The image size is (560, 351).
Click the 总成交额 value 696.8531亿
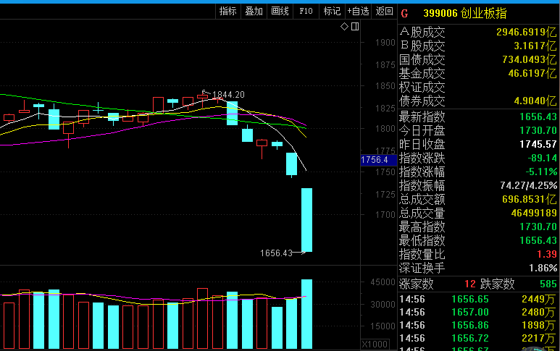coord(530,199)
